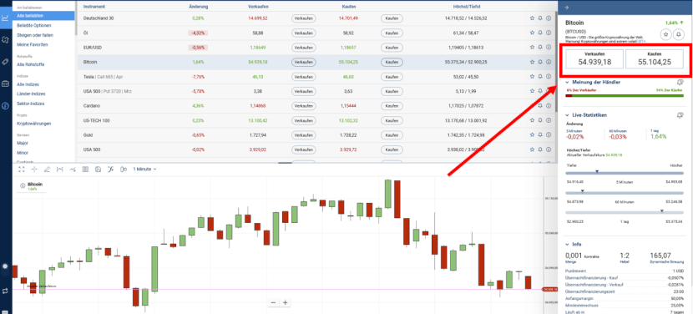Set alert for Live-Statistiken
693x314 pixels.
[680, 115]
